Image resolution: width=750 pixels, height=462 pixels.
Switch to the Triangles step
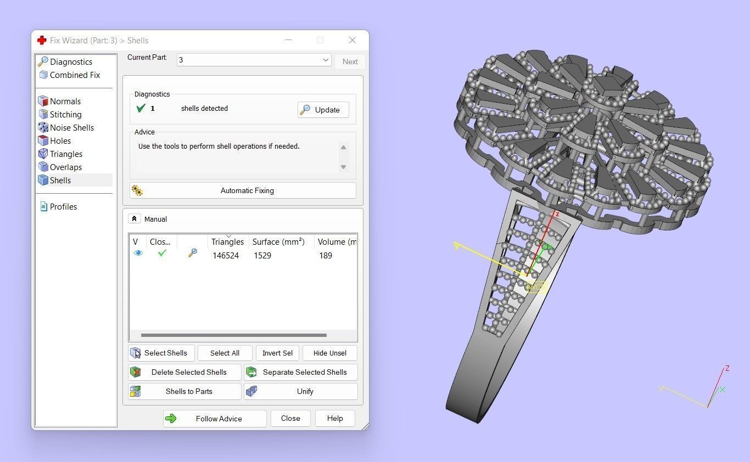tap(66, 154)
